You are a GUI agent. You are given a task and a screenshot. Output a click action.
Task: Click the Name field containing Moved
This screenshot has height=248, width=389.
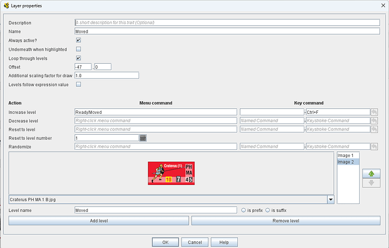pyautogui.click(x=227, y=31)
